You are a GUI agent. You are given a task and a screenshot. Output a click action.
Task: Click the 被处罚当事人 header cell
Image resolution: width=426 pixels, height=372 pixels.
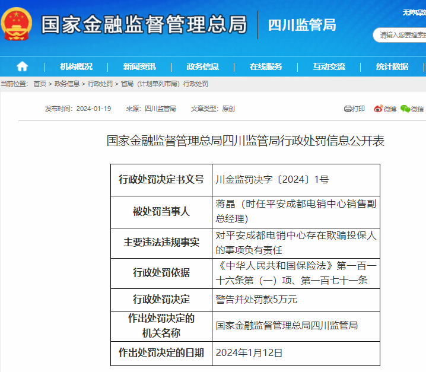coord(161,212)
